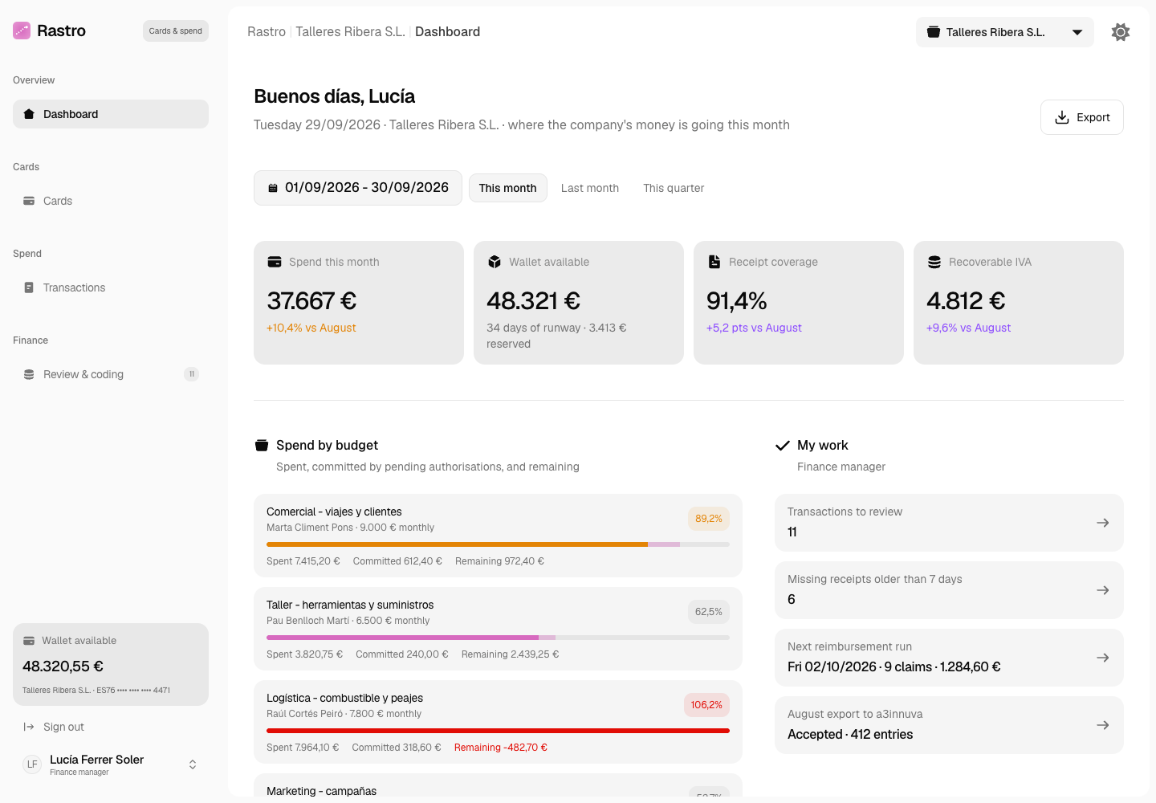Click the Transactions sidebar icon
Image resolution: width=1156 pixels, height=803 pixels.
tap(29, 287)
